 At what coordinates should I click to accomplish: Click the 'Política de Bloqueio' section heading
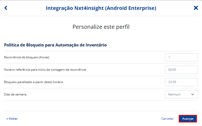pos(55,45)
